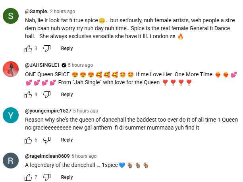The width and height of the screenshot is (243, 182).
Task: Open the @youngempire1527 username link
Action: coord(48,111)
